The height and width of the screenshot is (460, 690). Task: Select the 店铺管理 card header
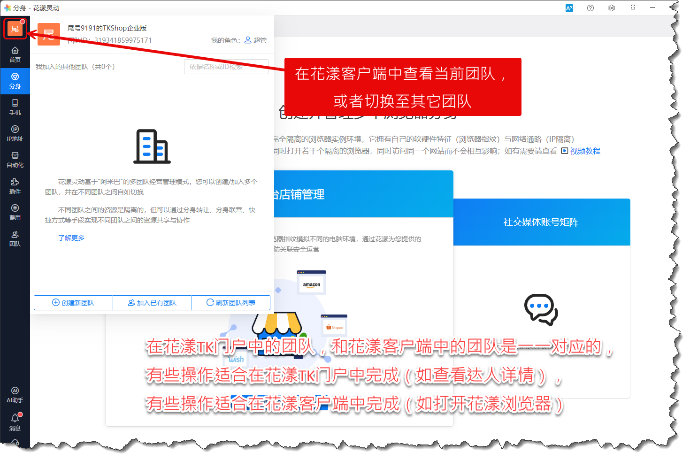(364, 194)
